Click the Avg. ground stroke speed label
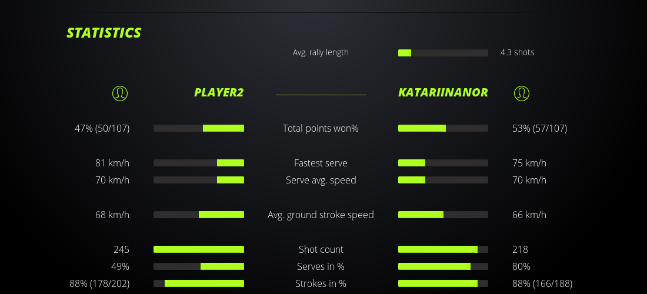647x294 pixels. click(321, 215)
